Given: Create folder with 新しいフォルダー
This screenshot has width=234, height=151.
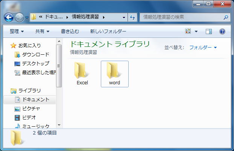Looking at the screenshot, I should (x=108, y=31).
